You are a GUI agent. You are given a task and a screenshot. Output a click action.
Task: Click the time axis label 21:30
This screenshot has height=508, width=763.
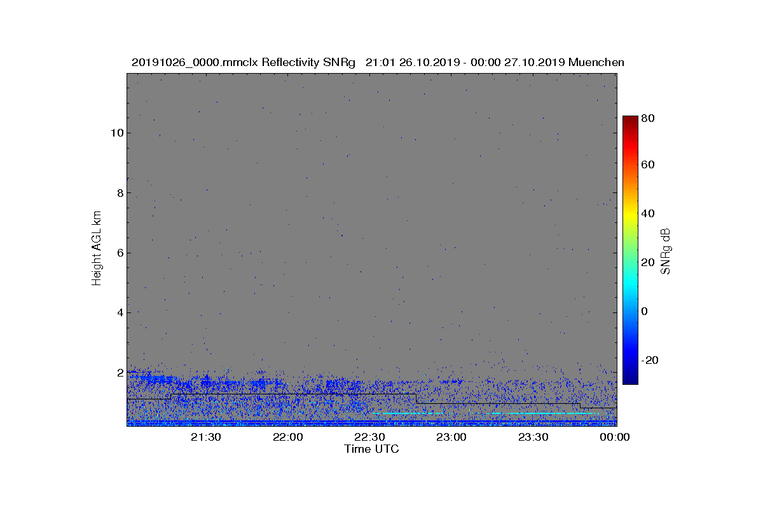pos(206,437)
